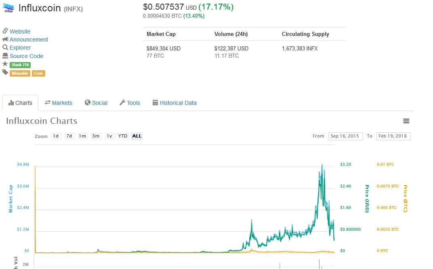Click the Price (BTC) axis label

click(x=405, y=199)
